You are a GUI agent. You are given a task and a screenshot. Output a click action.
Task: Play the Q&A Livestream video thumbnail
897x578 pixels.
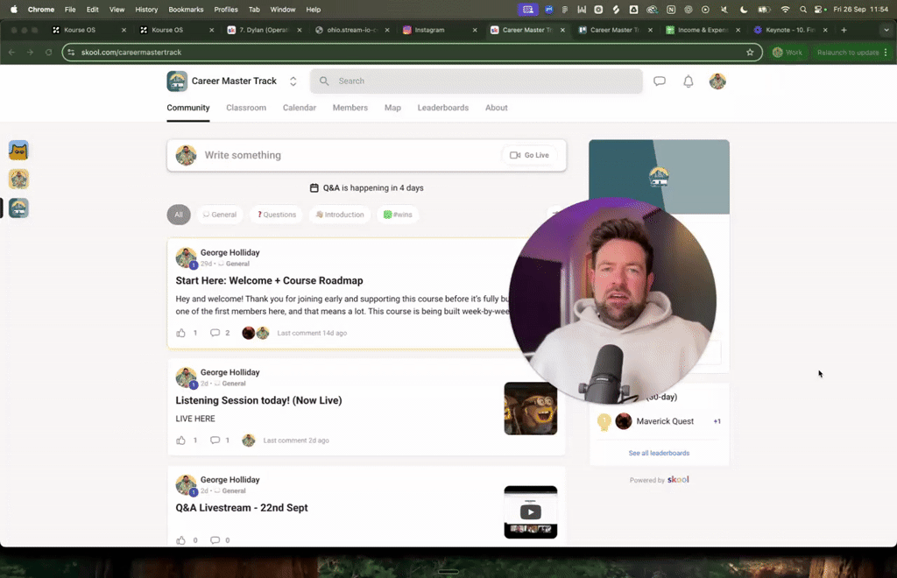530,511
